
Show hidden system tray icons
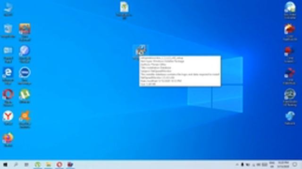point(237,165)
